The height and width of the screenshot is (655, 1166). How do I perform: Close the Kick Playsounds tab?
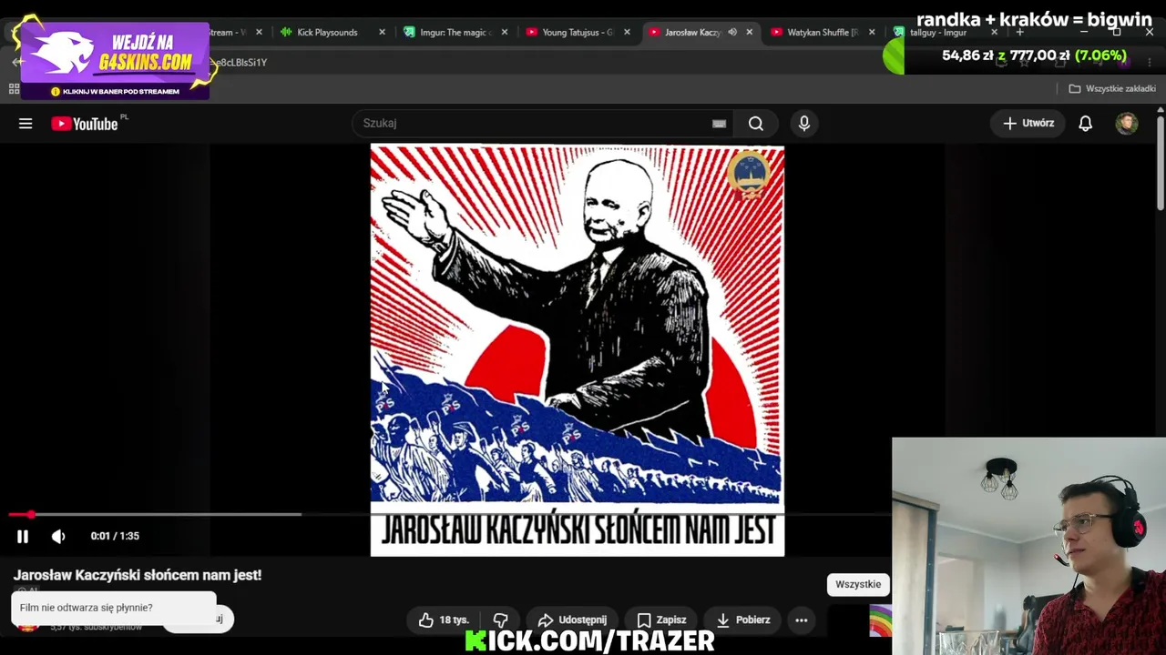point(382,32)
